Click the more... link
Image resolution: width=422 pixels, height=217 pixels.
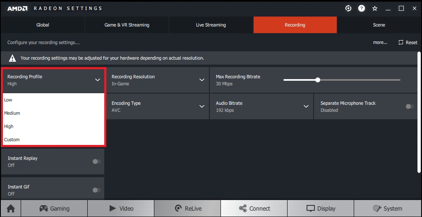(x=380, y=42)
